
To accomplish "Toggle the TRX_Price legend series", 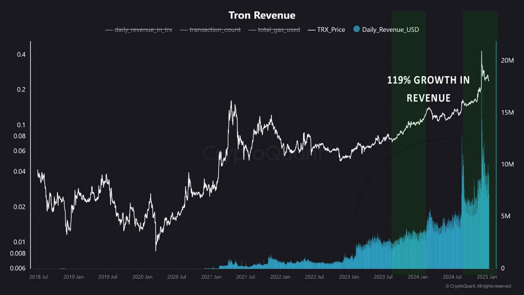I will click(x=326, y=29).
